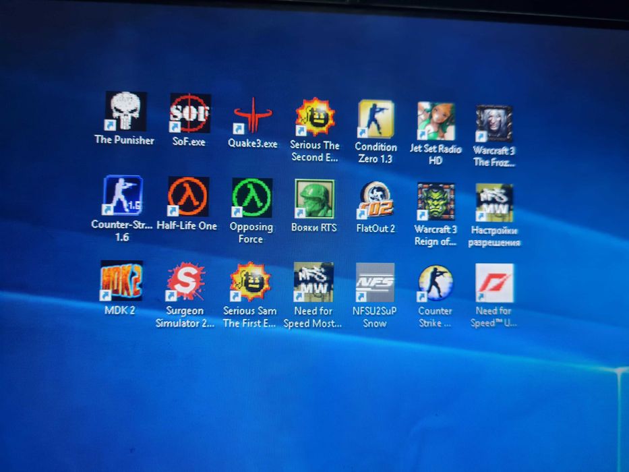This screenshot has height=472, width=629.
Task: Select the Quake3.exe red logo icon
Action: tap(253, 115)
